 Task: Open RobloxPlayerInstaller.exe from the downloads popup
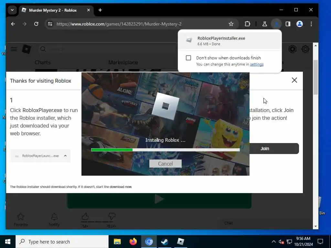(x=230, y=41)
